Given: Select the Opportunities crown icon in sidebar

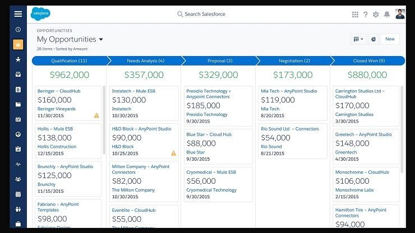Looking at the screenshot, I should tap(18, 44).
